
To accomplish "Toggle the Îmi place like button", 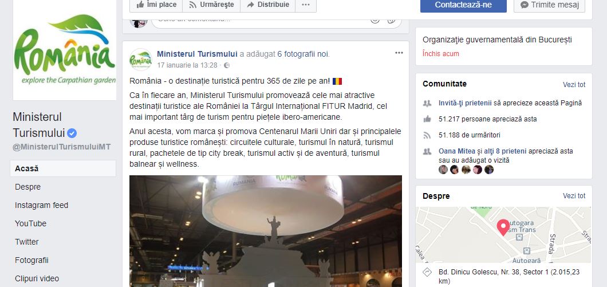I will click(x=156, y=5).
